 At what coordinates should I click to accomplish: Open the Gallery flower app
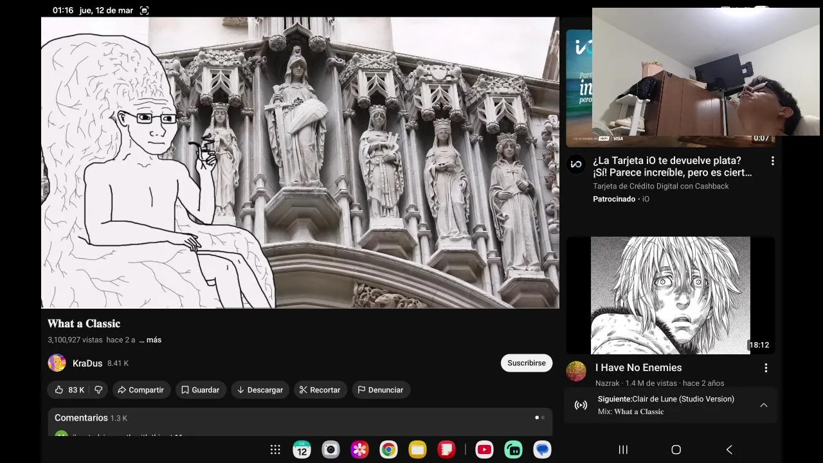click(359, 449)
